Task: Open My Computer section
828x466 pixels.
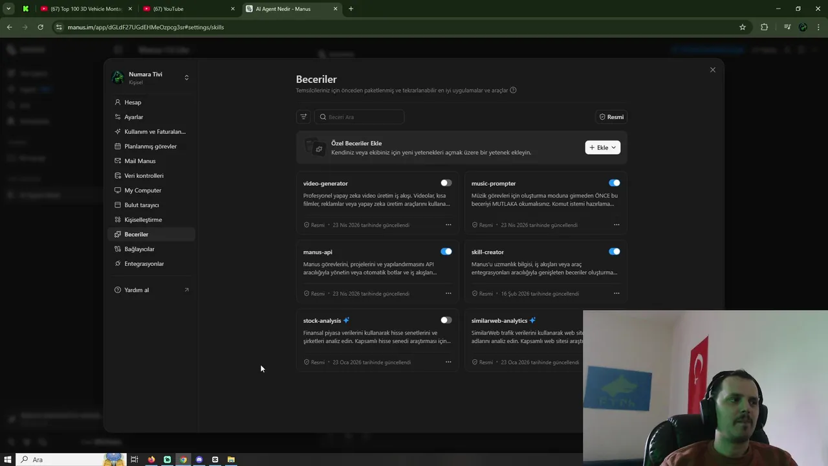Action: coord(151,190)
